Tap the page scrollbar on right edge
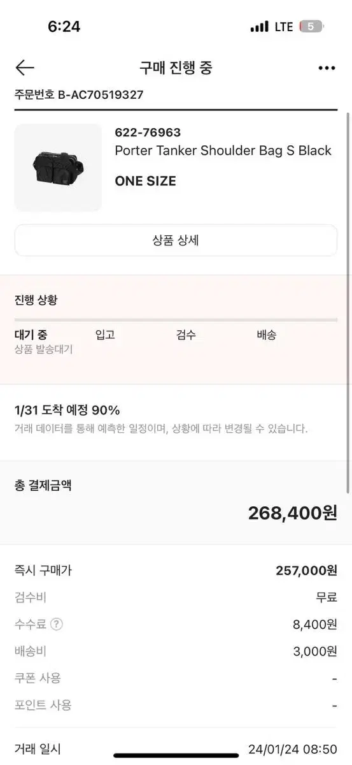Image resolution: width=352 pixels, height=765 pixels. pos(348,303)
